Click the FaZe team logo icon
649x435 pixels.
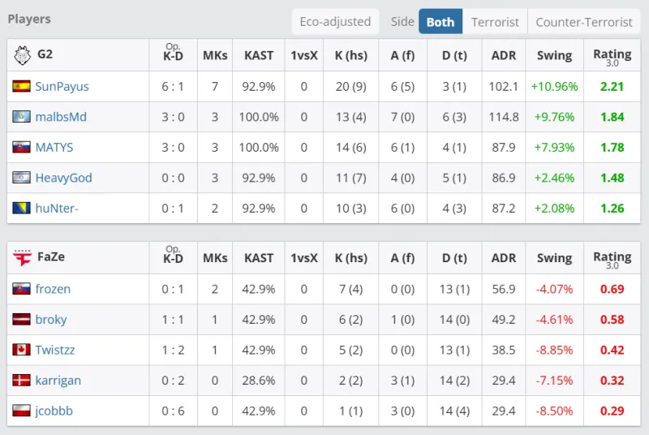[22, 258]
